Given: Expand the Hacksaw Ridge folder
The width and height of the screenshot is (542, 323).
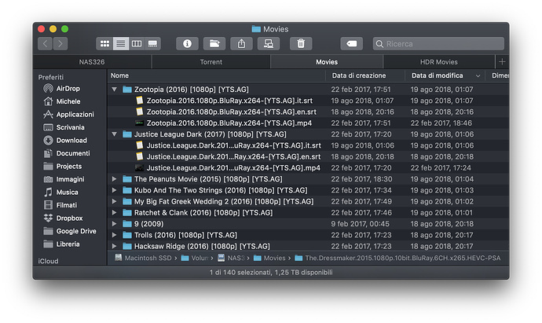Looking at the screenshot, I should 115,246.
